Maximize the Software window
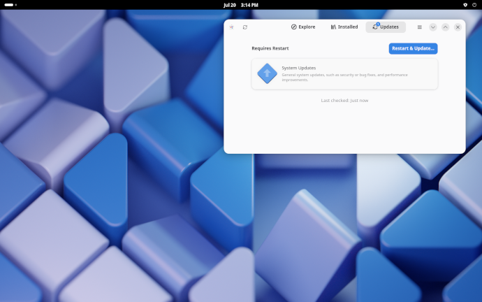Viewport: 482px width, 302px height. click(x=445, y=27)
